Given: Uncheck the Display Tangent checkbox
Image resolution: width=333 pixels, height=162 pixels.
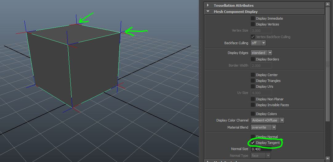Looking at the screenshot, I should tap(253, 143).
